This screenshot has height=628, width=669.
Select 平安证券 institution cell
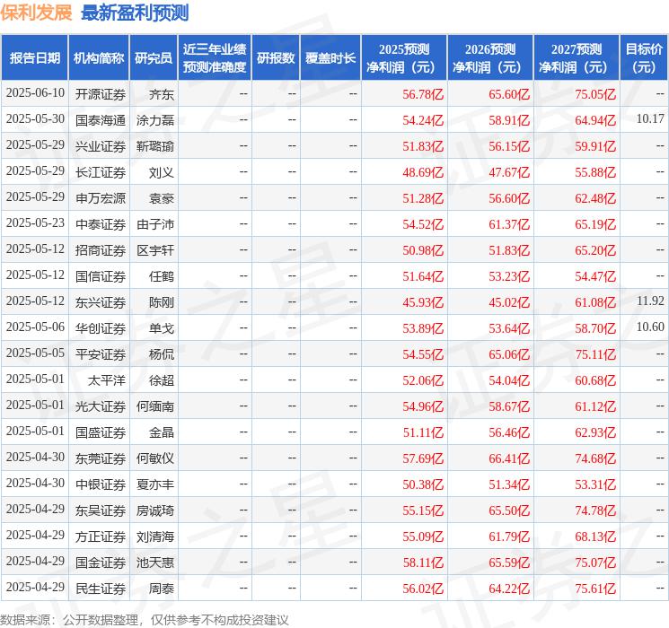101,354
